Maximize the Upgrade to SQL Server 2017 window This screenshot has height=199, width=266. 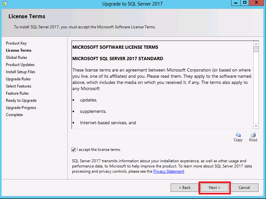click(x=245, y=3)
